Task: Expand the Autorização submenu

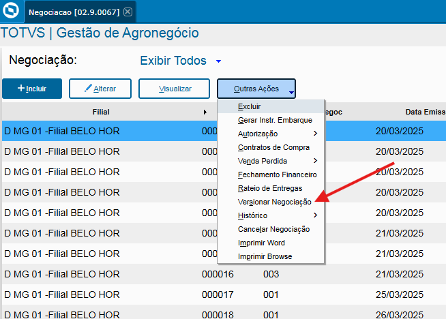Action: [x=271, y=134]
